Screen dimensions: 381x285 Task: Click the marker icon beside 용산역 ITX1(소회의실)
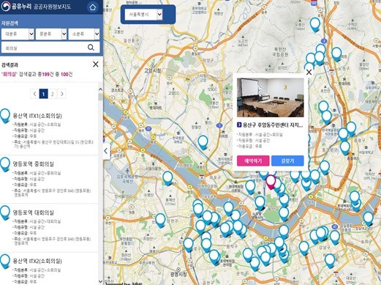(5, 116)
